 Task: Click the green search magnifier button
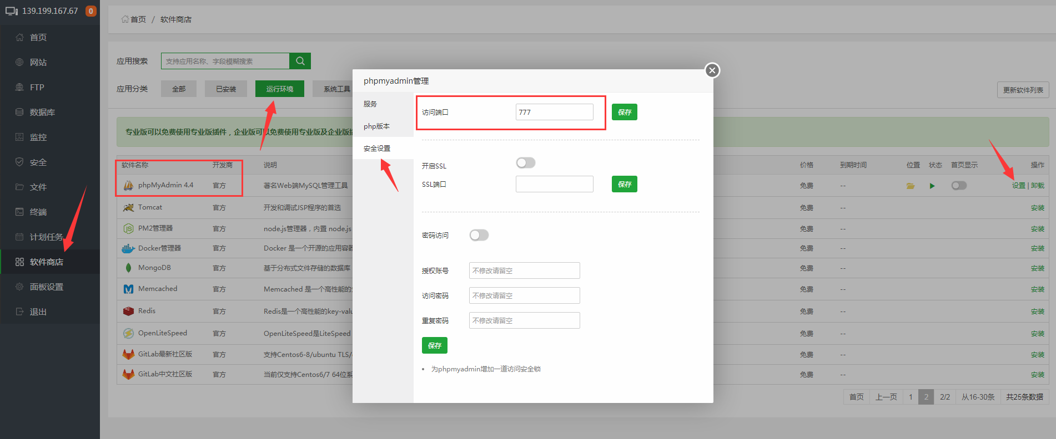pos(300,61)
